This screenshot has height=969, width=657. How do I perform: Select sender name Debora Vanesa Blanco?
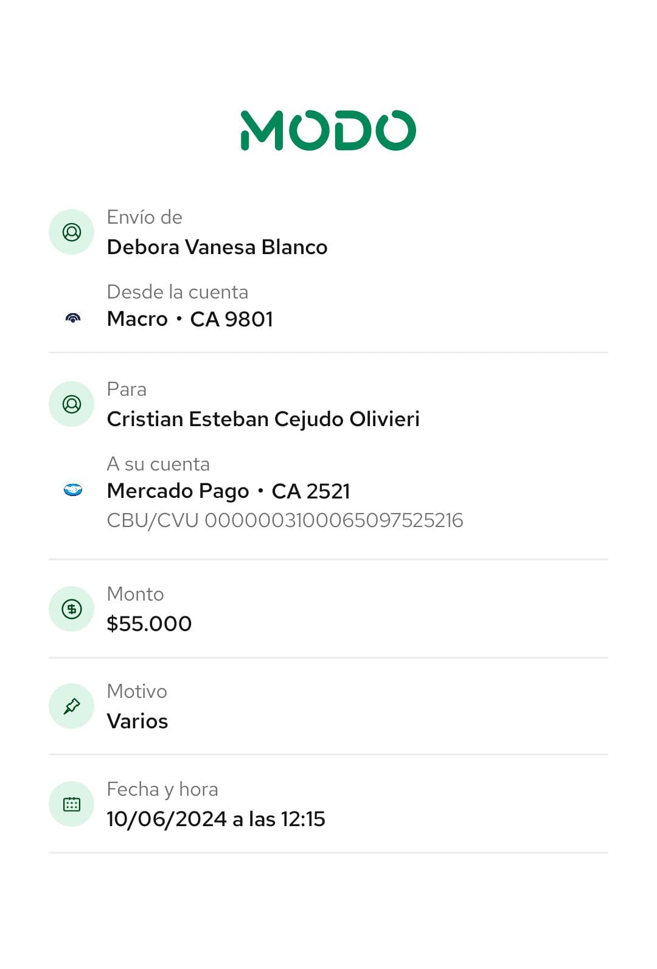point(217,247)
